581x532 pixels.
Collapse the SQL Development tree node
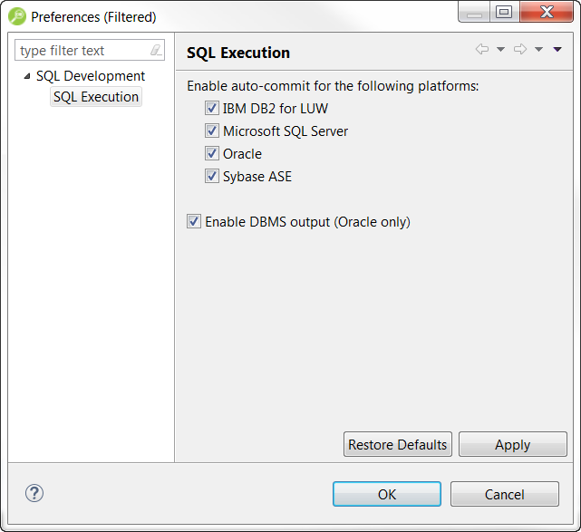[x=26, y=76]
